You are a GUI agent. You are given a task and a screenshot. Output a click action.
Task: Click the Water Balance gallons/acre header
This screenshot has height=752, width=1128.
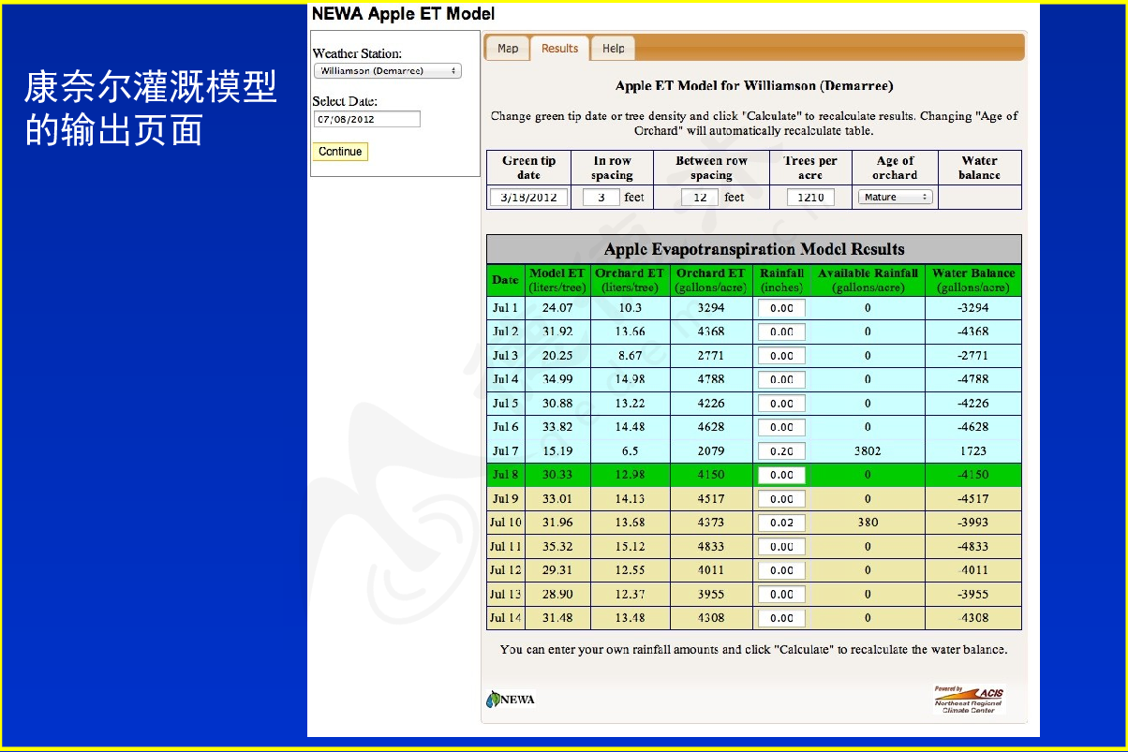coord(974,280)
